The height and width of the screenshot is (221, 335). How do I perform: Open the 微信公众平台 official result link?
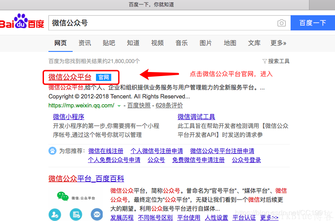coord(70,77)
